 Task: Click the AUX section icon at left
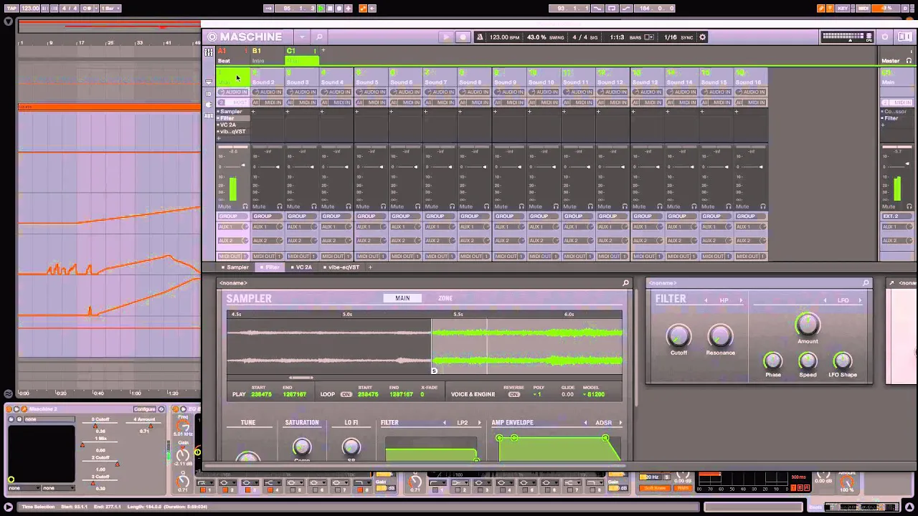tap(209, 115)
